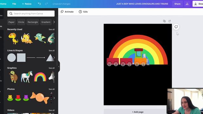Screen dimensions: 203x114
Task: Click the comment refresh bubble icon
Action: [x=176, y=27]
